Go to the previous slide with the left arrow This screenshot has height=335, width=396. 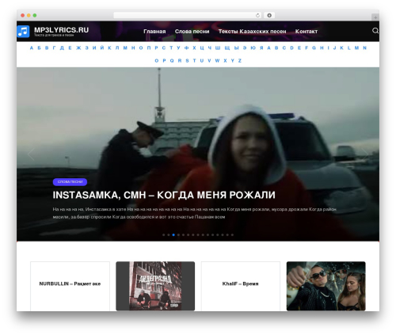31,154
